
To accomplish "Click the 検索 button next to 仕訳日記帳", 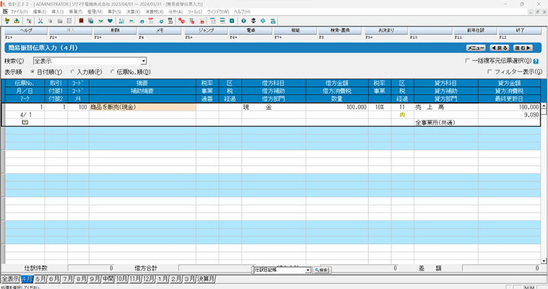I will pos(321,271).
